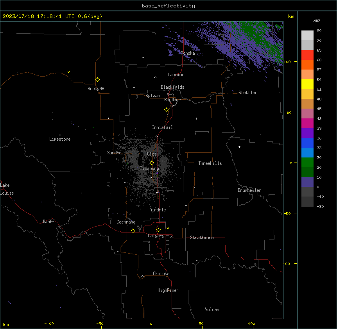Select the Lacombe city label
Screen dimensions: 337x329
176,75
